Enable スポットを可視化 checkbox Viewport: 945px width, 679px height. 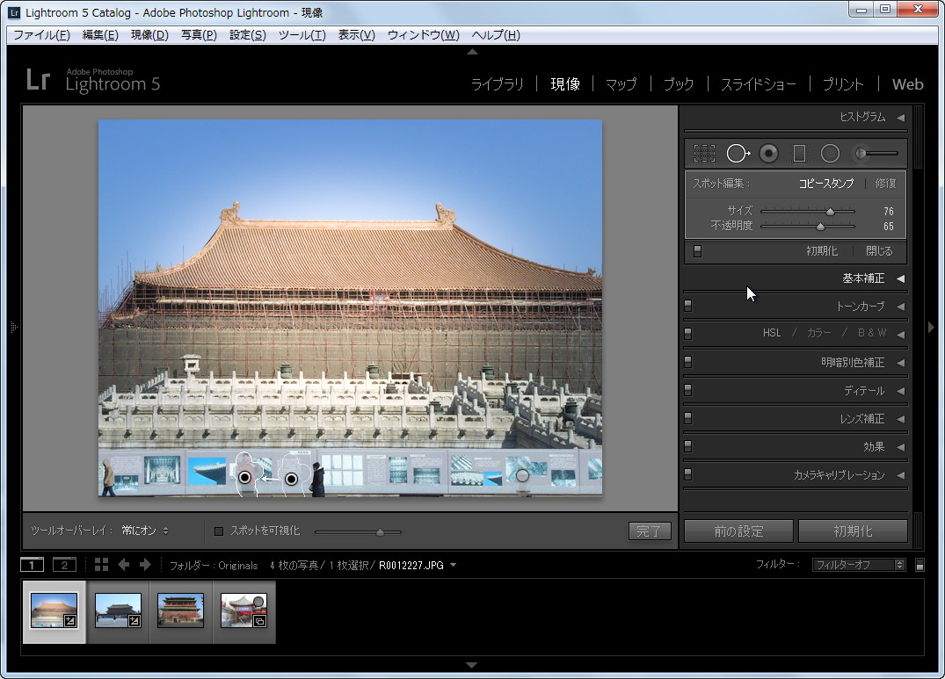tap(219, 531)
